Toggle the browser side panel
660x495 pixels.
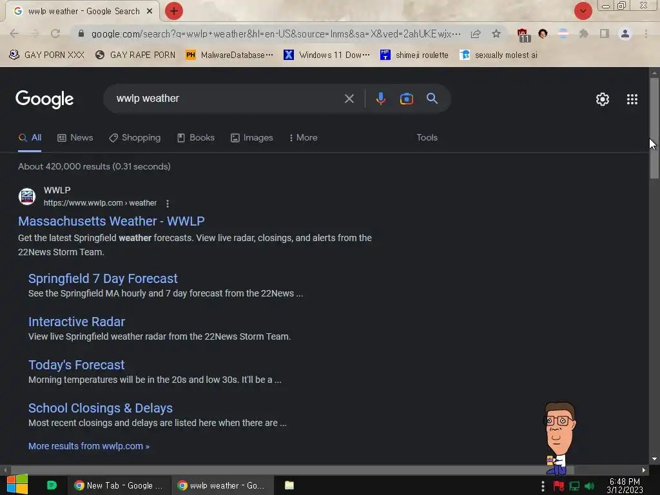[605, 34]
